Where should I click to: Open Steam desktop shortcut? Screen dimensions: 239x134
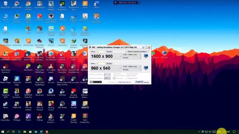(x=6, y=105)
